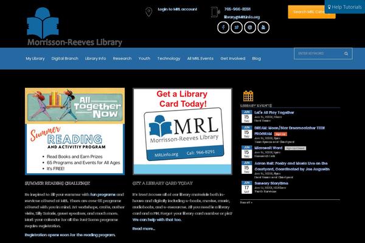The image size is (365, 243).
Task: Open Let's All Play Together event
Action: 274,112
